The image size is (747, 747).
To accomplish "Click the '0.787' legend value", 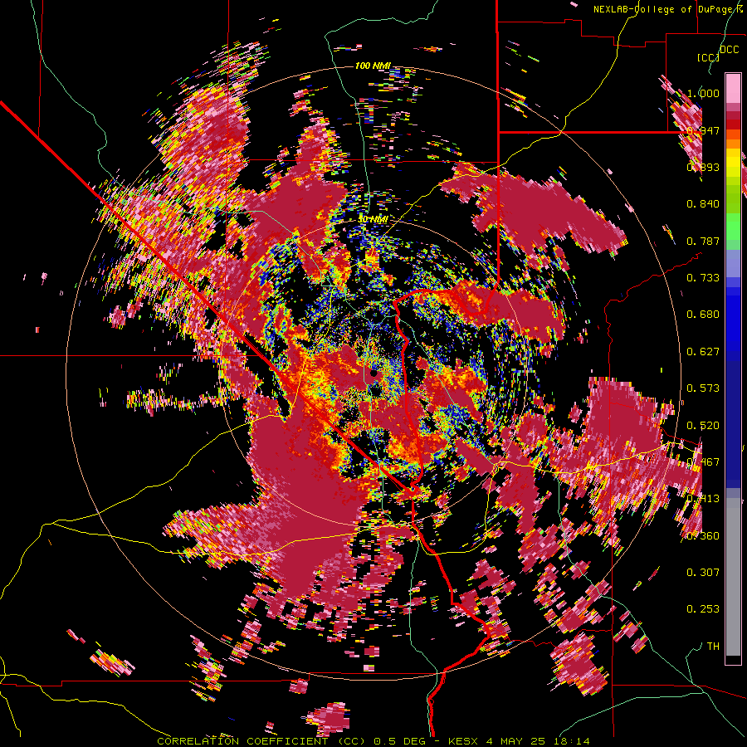I will pyautogui.click(x=703, y=241).
